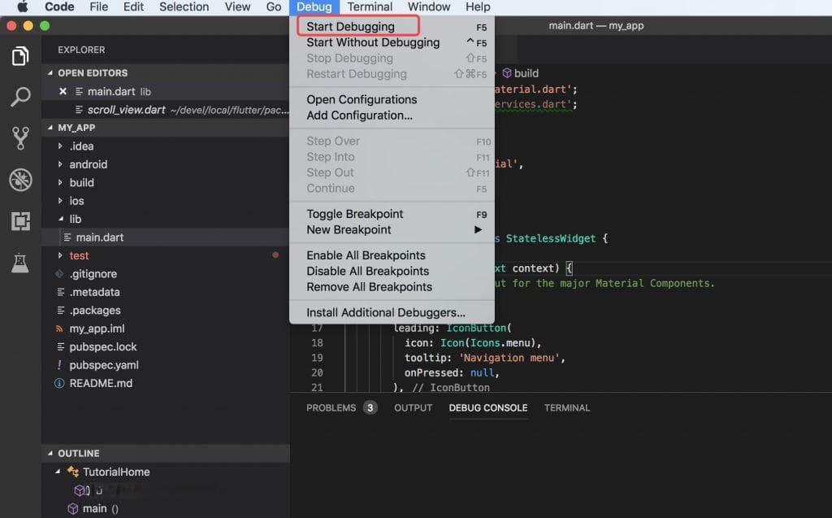Click the Apple menu logo
Screen dimensions: 832x518
coord(22,7)
